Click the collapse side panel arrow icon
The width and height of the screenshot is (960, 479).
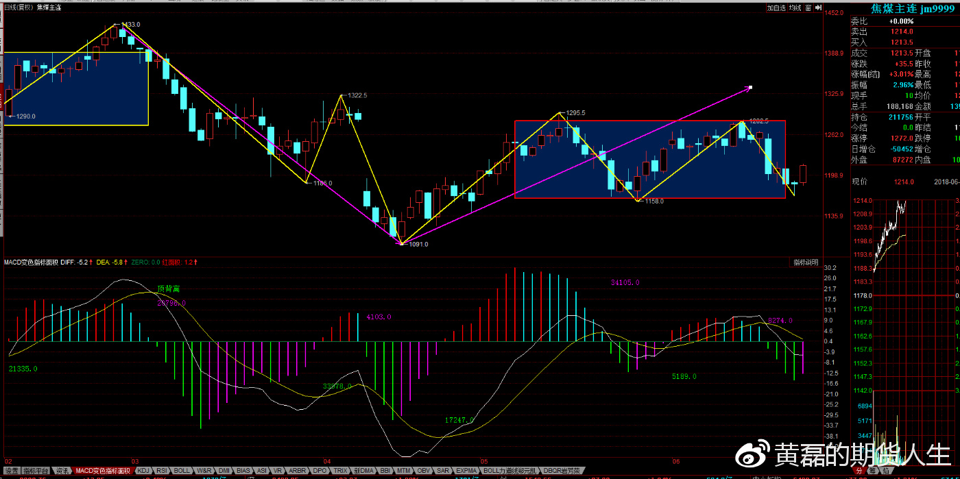tap(819, 8)
